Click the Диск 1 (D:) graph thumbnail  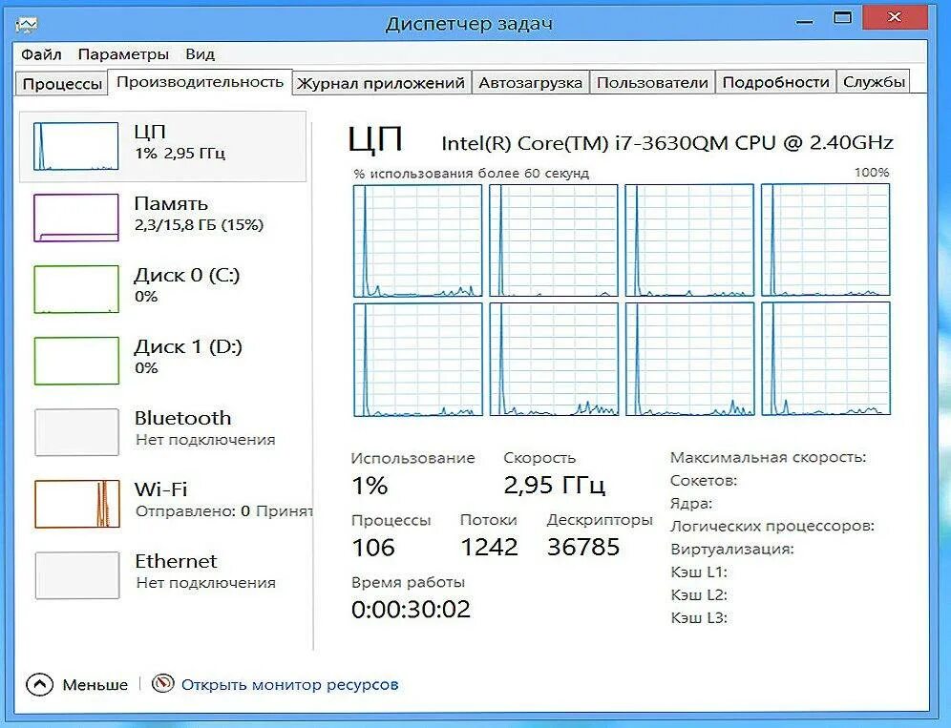coord(75,361)
